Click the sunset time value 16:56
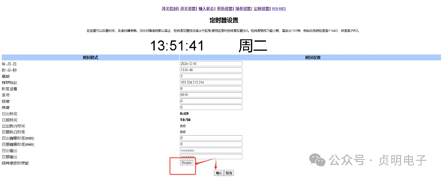This screenshot has width=441, height=178. [x=185, y=120]
